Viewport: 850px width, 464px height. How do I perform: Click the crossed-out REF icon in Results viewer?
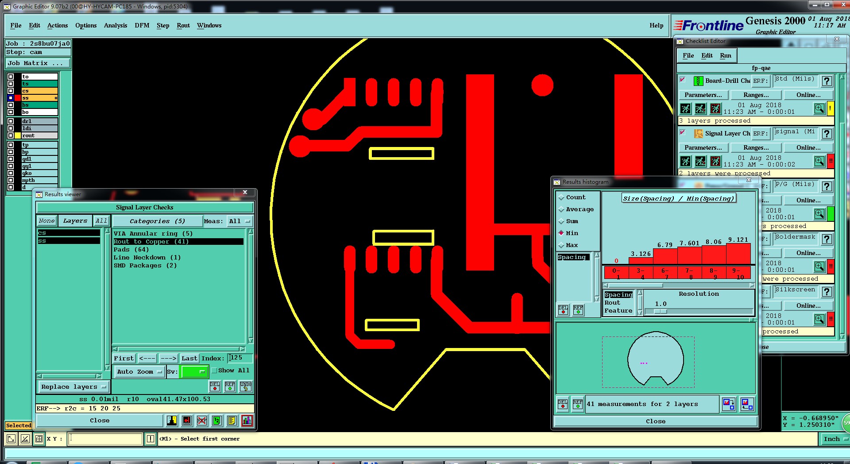[x=202, y=421]
